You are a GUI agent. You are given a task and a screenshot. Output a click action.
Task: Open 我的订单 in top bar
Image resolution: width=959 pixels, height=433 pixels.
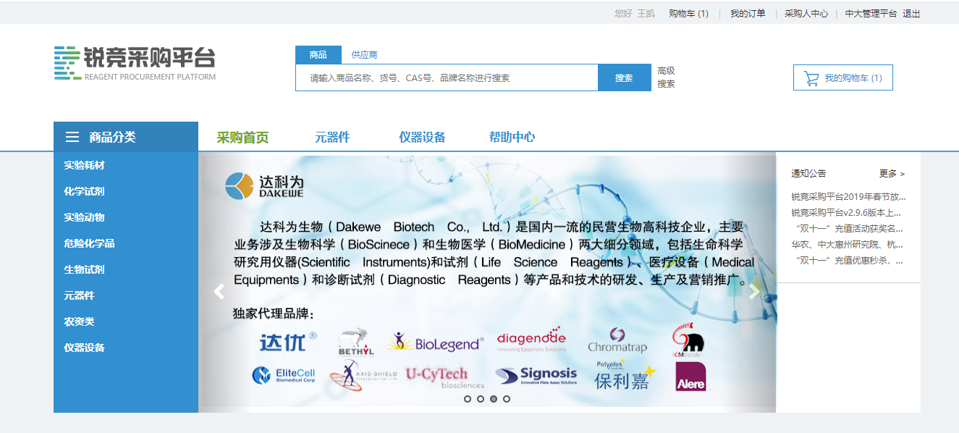748,14
